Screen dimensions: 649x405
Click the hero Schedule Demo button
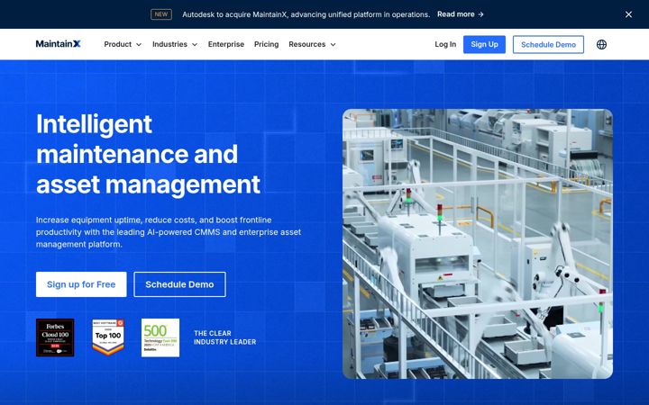[179, 284]
